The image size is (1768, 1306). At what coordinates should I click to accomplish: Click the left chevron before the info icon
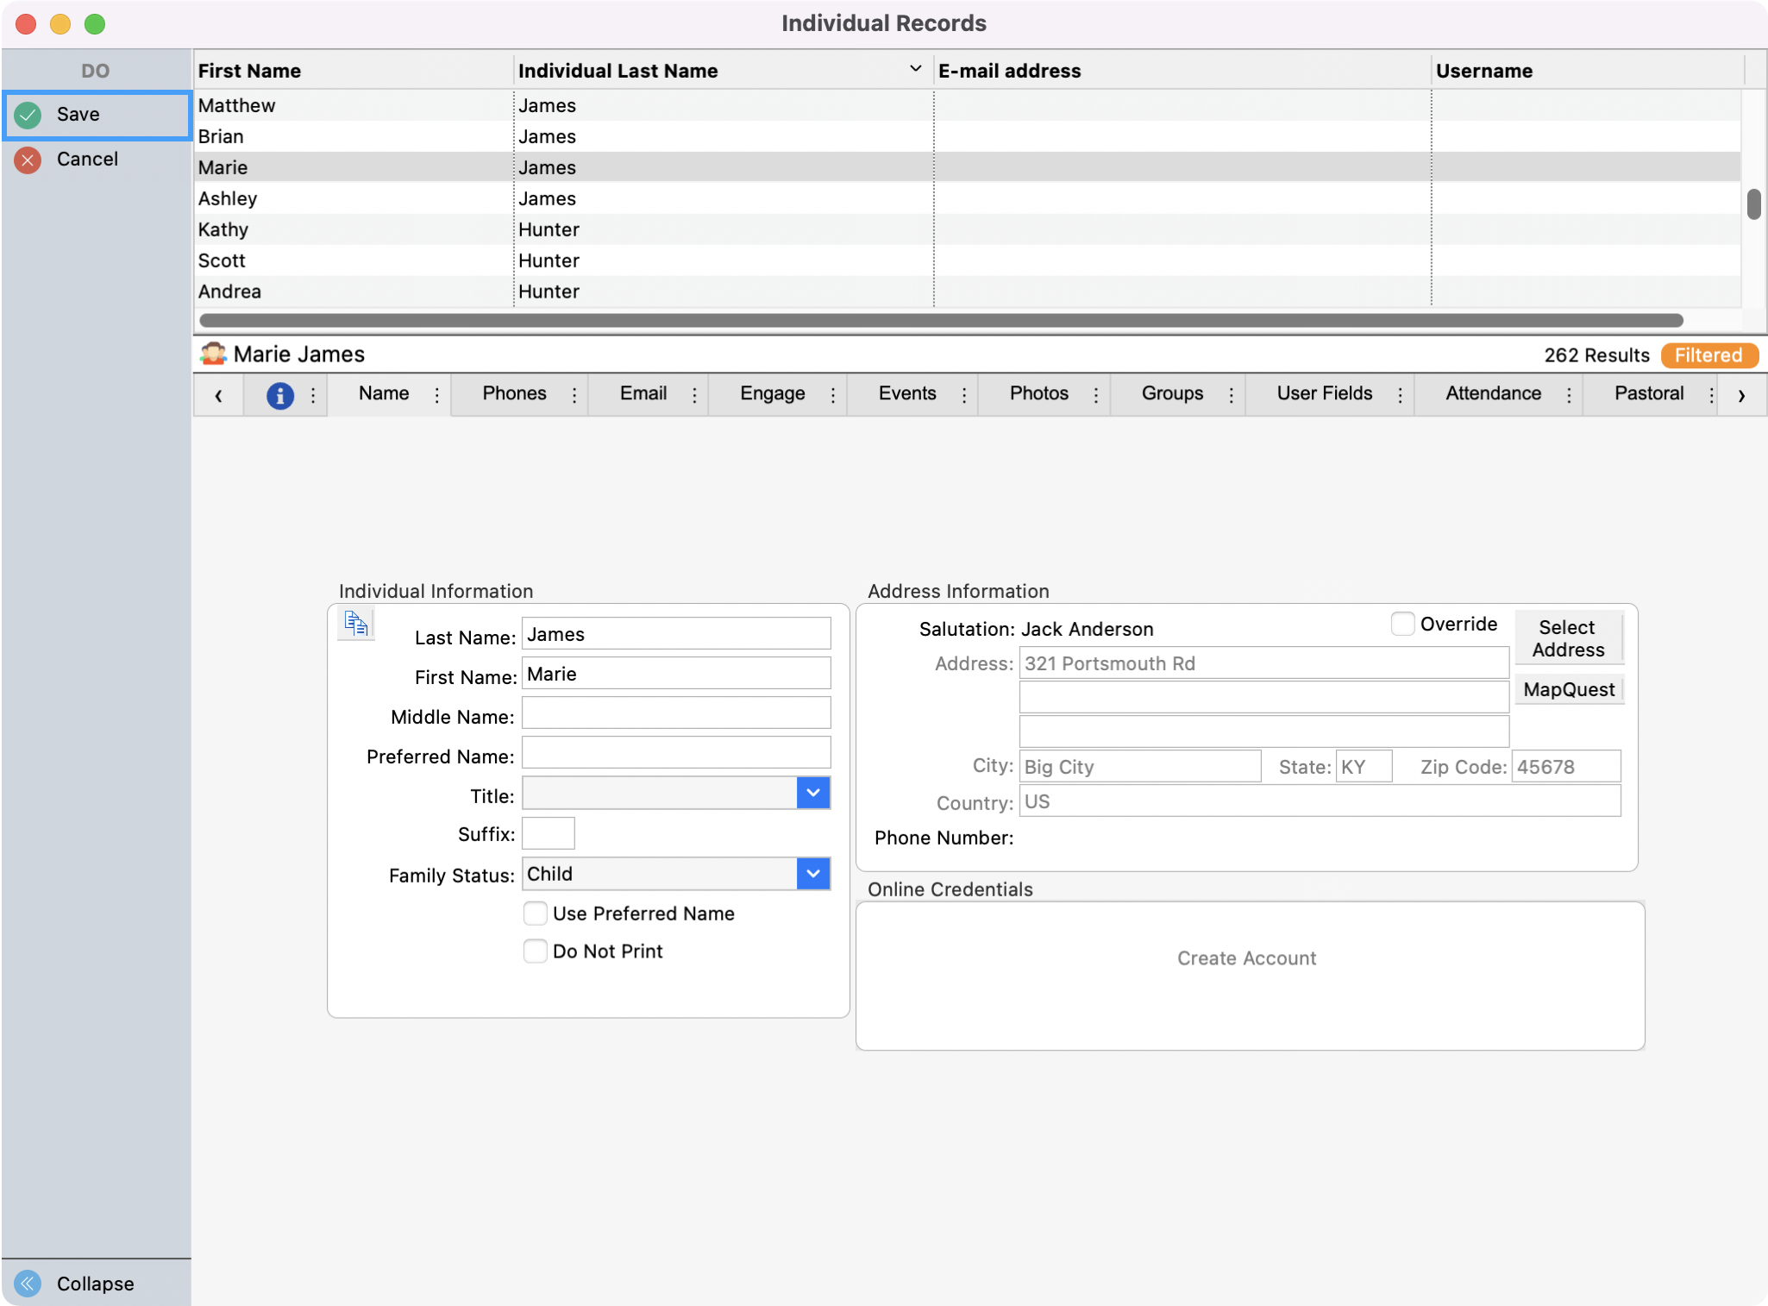point(218,394)
